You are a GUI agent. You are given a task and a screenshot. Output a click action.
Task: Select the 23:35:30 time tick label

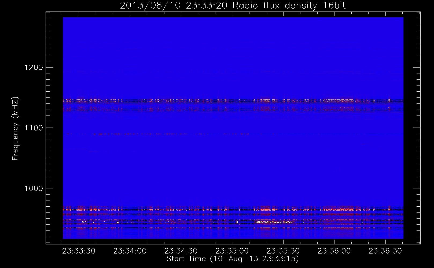[283, 251]
